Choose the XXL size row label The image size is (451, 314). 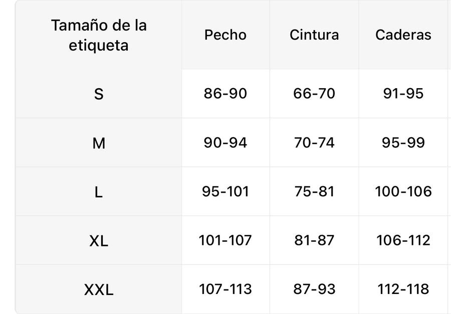pos(99,289)
